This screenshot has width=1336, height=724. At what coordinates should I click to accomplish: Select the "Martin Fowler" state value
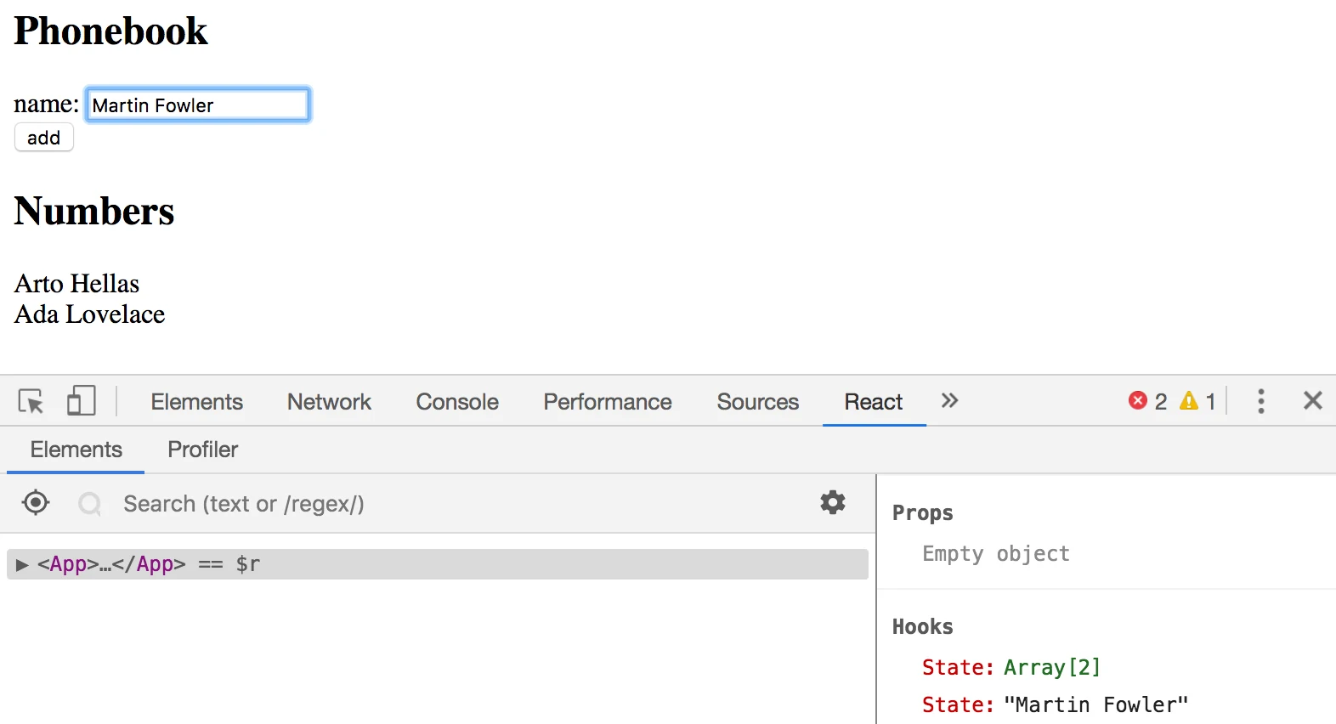pos(1095,704)
